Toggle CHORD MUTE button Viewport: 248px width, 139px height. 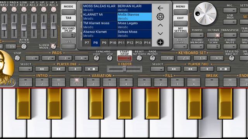coord(230,46)
